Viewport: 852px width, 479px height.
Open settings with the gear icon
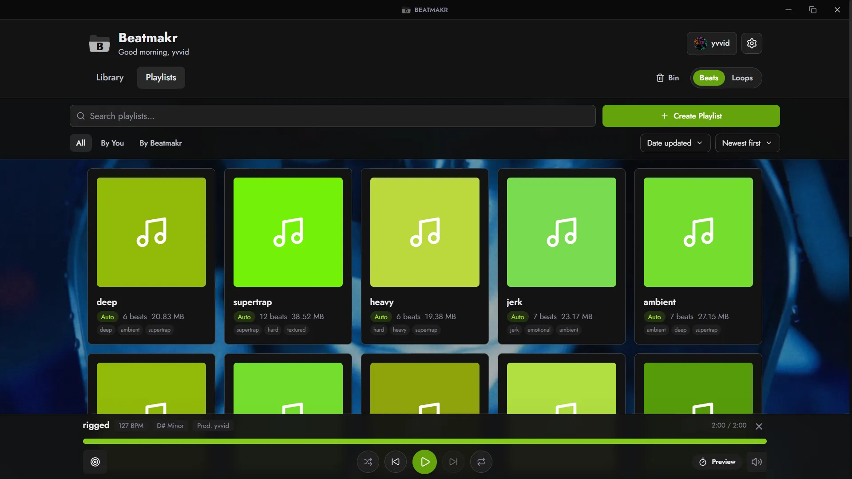point(751,44)
